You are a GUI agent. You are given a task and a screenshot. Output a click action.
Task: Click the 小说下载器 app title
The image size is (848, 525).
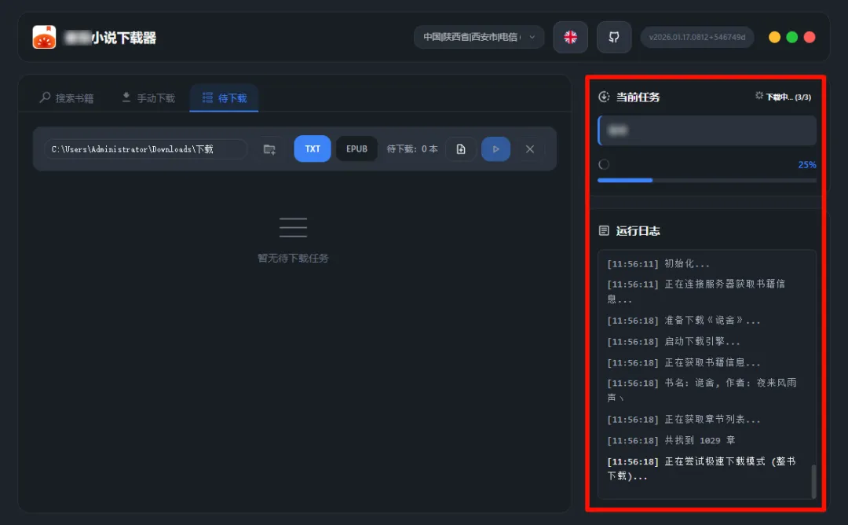tap(111, 38)
